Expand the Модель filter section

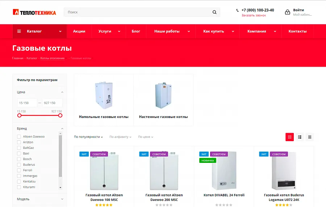point(62,199)
